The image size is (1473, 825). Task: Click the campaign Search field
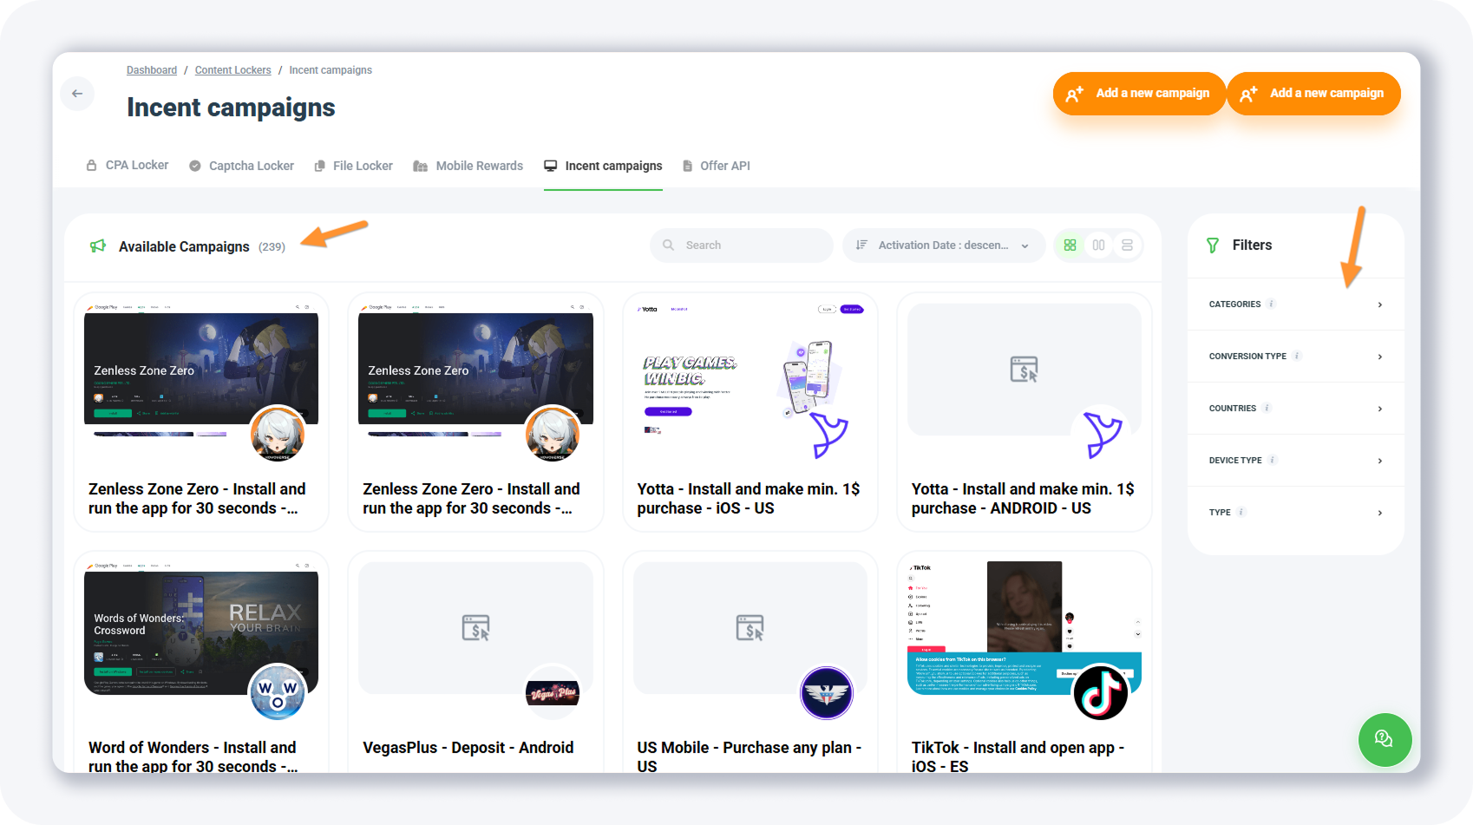(x=742, y=246)
